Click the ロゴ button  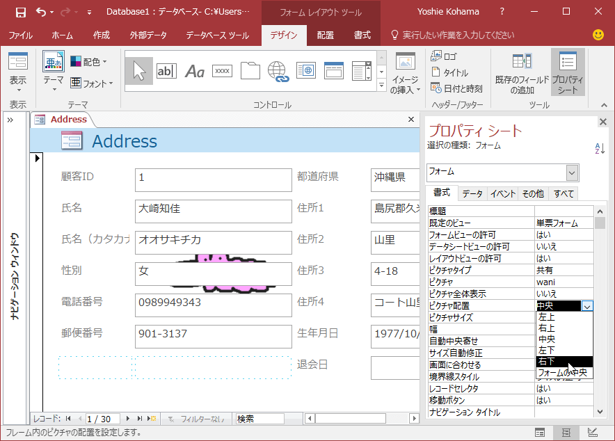tap(444, 56)
